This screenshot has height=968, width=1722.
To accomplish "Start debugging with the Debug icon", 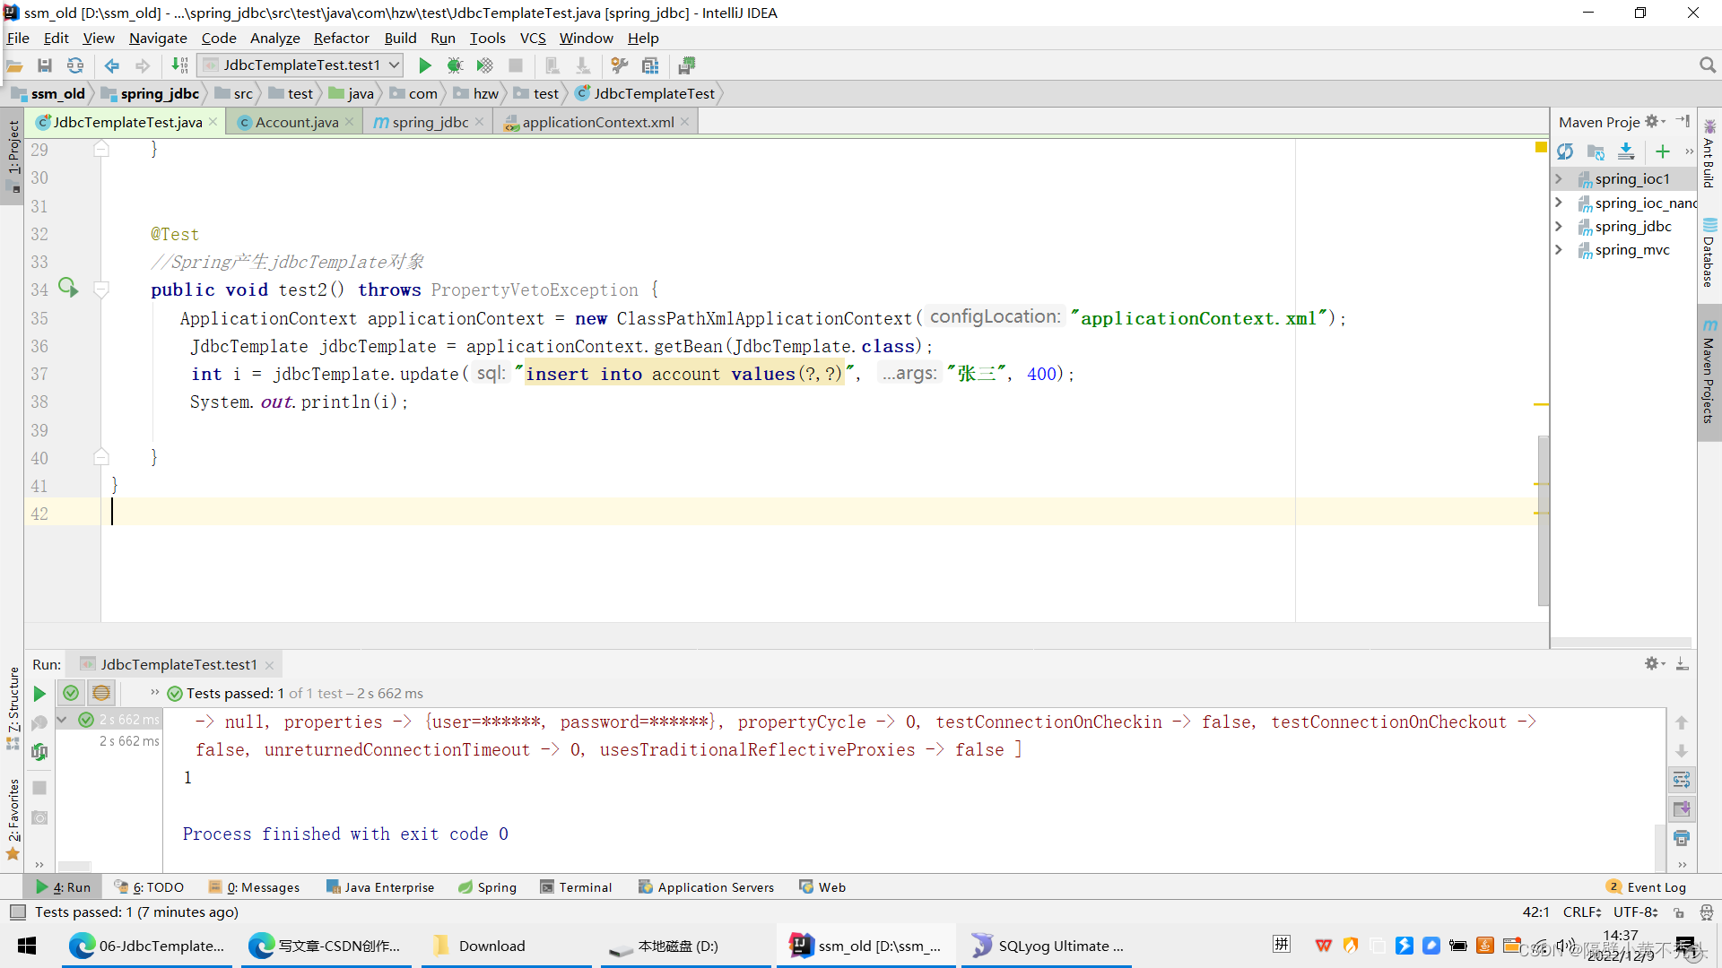I will [x=455, y=65].
